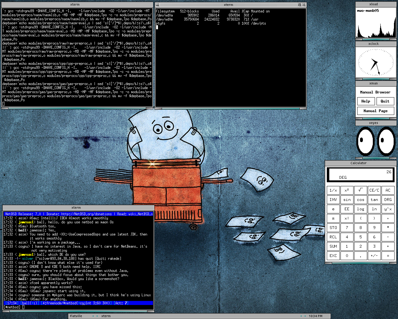Image resolution: width=398 pixels, height=319 pixels.
Task: Click the 10:34 PM toolbar clock
Action: [315, 316]
